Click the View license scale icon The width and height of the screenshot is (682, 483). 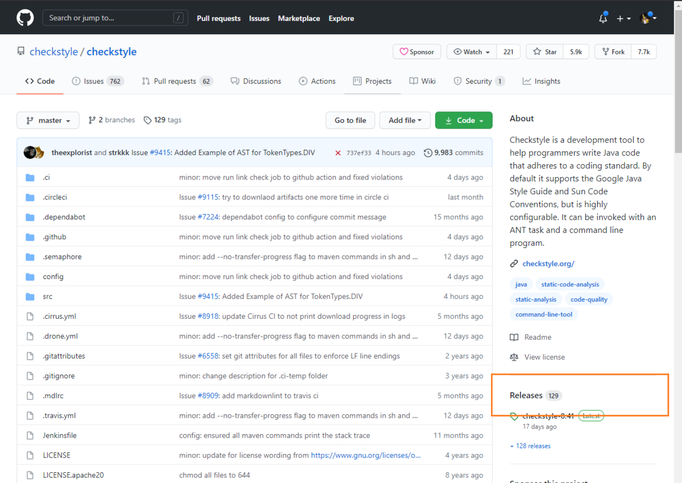pyautogui.click(x=514, y=357)
